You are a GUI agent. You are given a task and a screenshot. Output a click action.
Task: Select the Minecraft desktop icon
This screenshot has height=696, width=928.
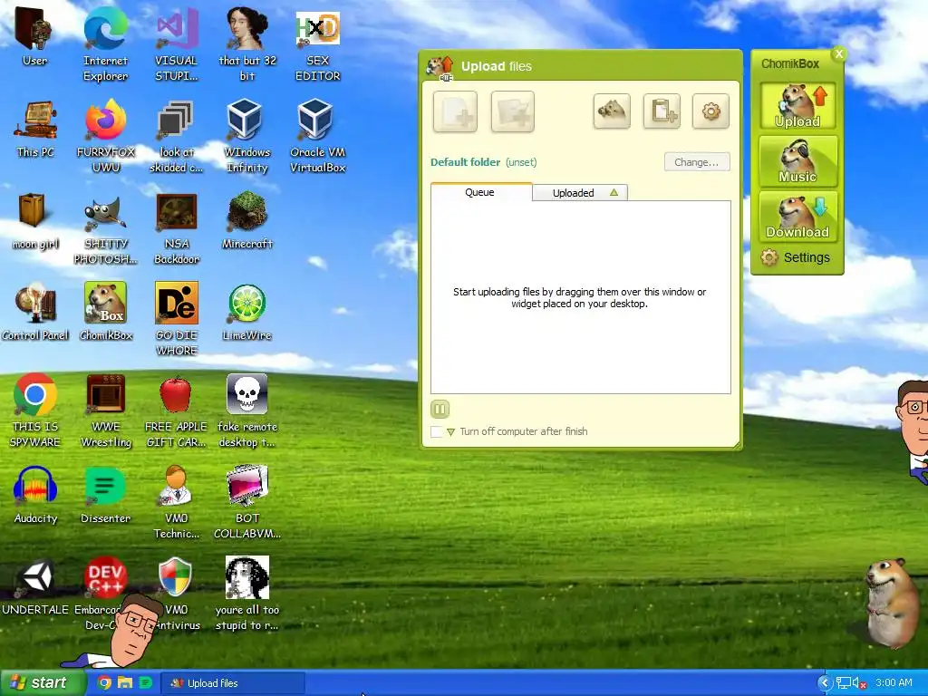[247, 220]
